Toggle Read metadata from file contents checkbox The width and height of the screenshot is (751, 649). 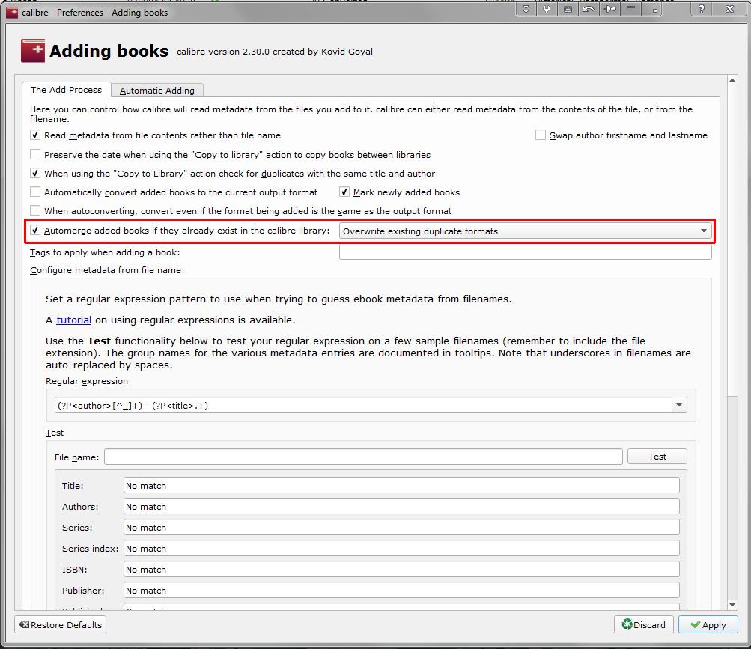point(35,135)
